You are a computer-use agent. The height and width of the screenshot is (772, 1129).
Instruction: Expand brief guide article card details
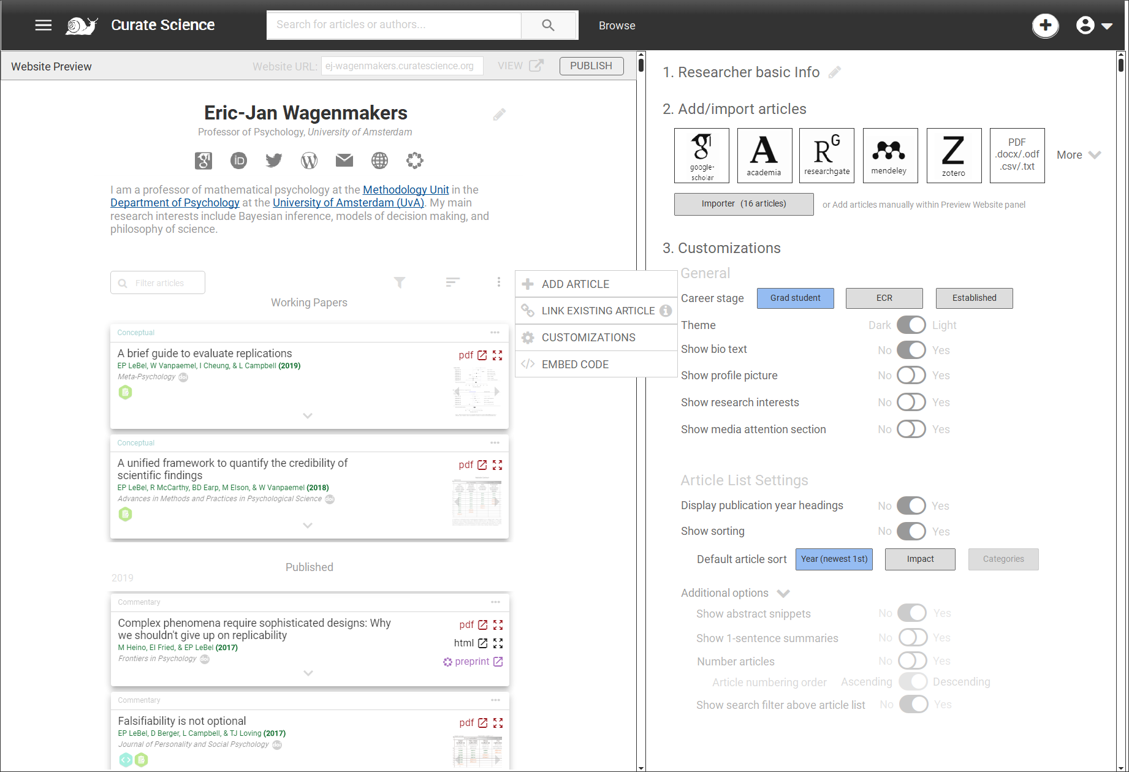(x=308, y=415)
